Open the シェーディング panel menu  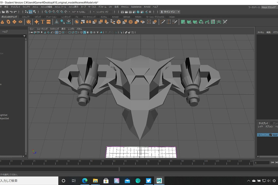42,29
